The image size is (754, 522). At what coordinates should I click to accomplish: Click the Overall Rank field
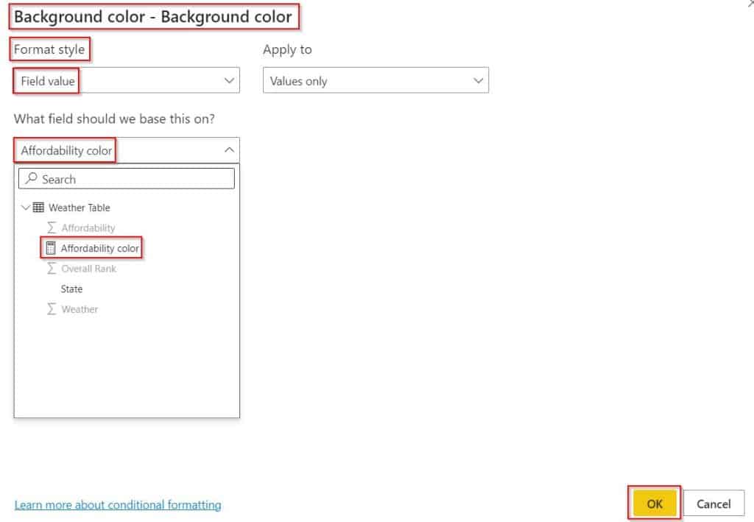tap(88, 269)
